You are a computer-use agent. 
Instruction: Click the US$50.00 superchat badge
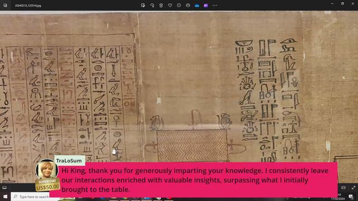[47, 185]
